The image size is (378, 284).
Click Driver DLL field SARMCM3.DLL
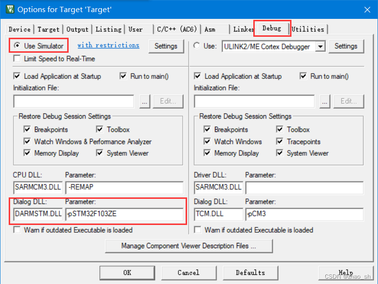pos(218,188)
